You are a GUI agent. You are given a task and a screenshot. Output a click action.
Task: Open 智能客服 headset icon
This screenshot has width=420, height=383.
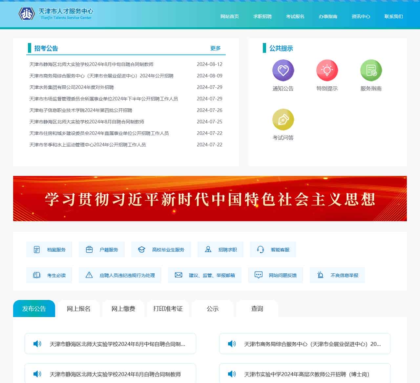260,249
